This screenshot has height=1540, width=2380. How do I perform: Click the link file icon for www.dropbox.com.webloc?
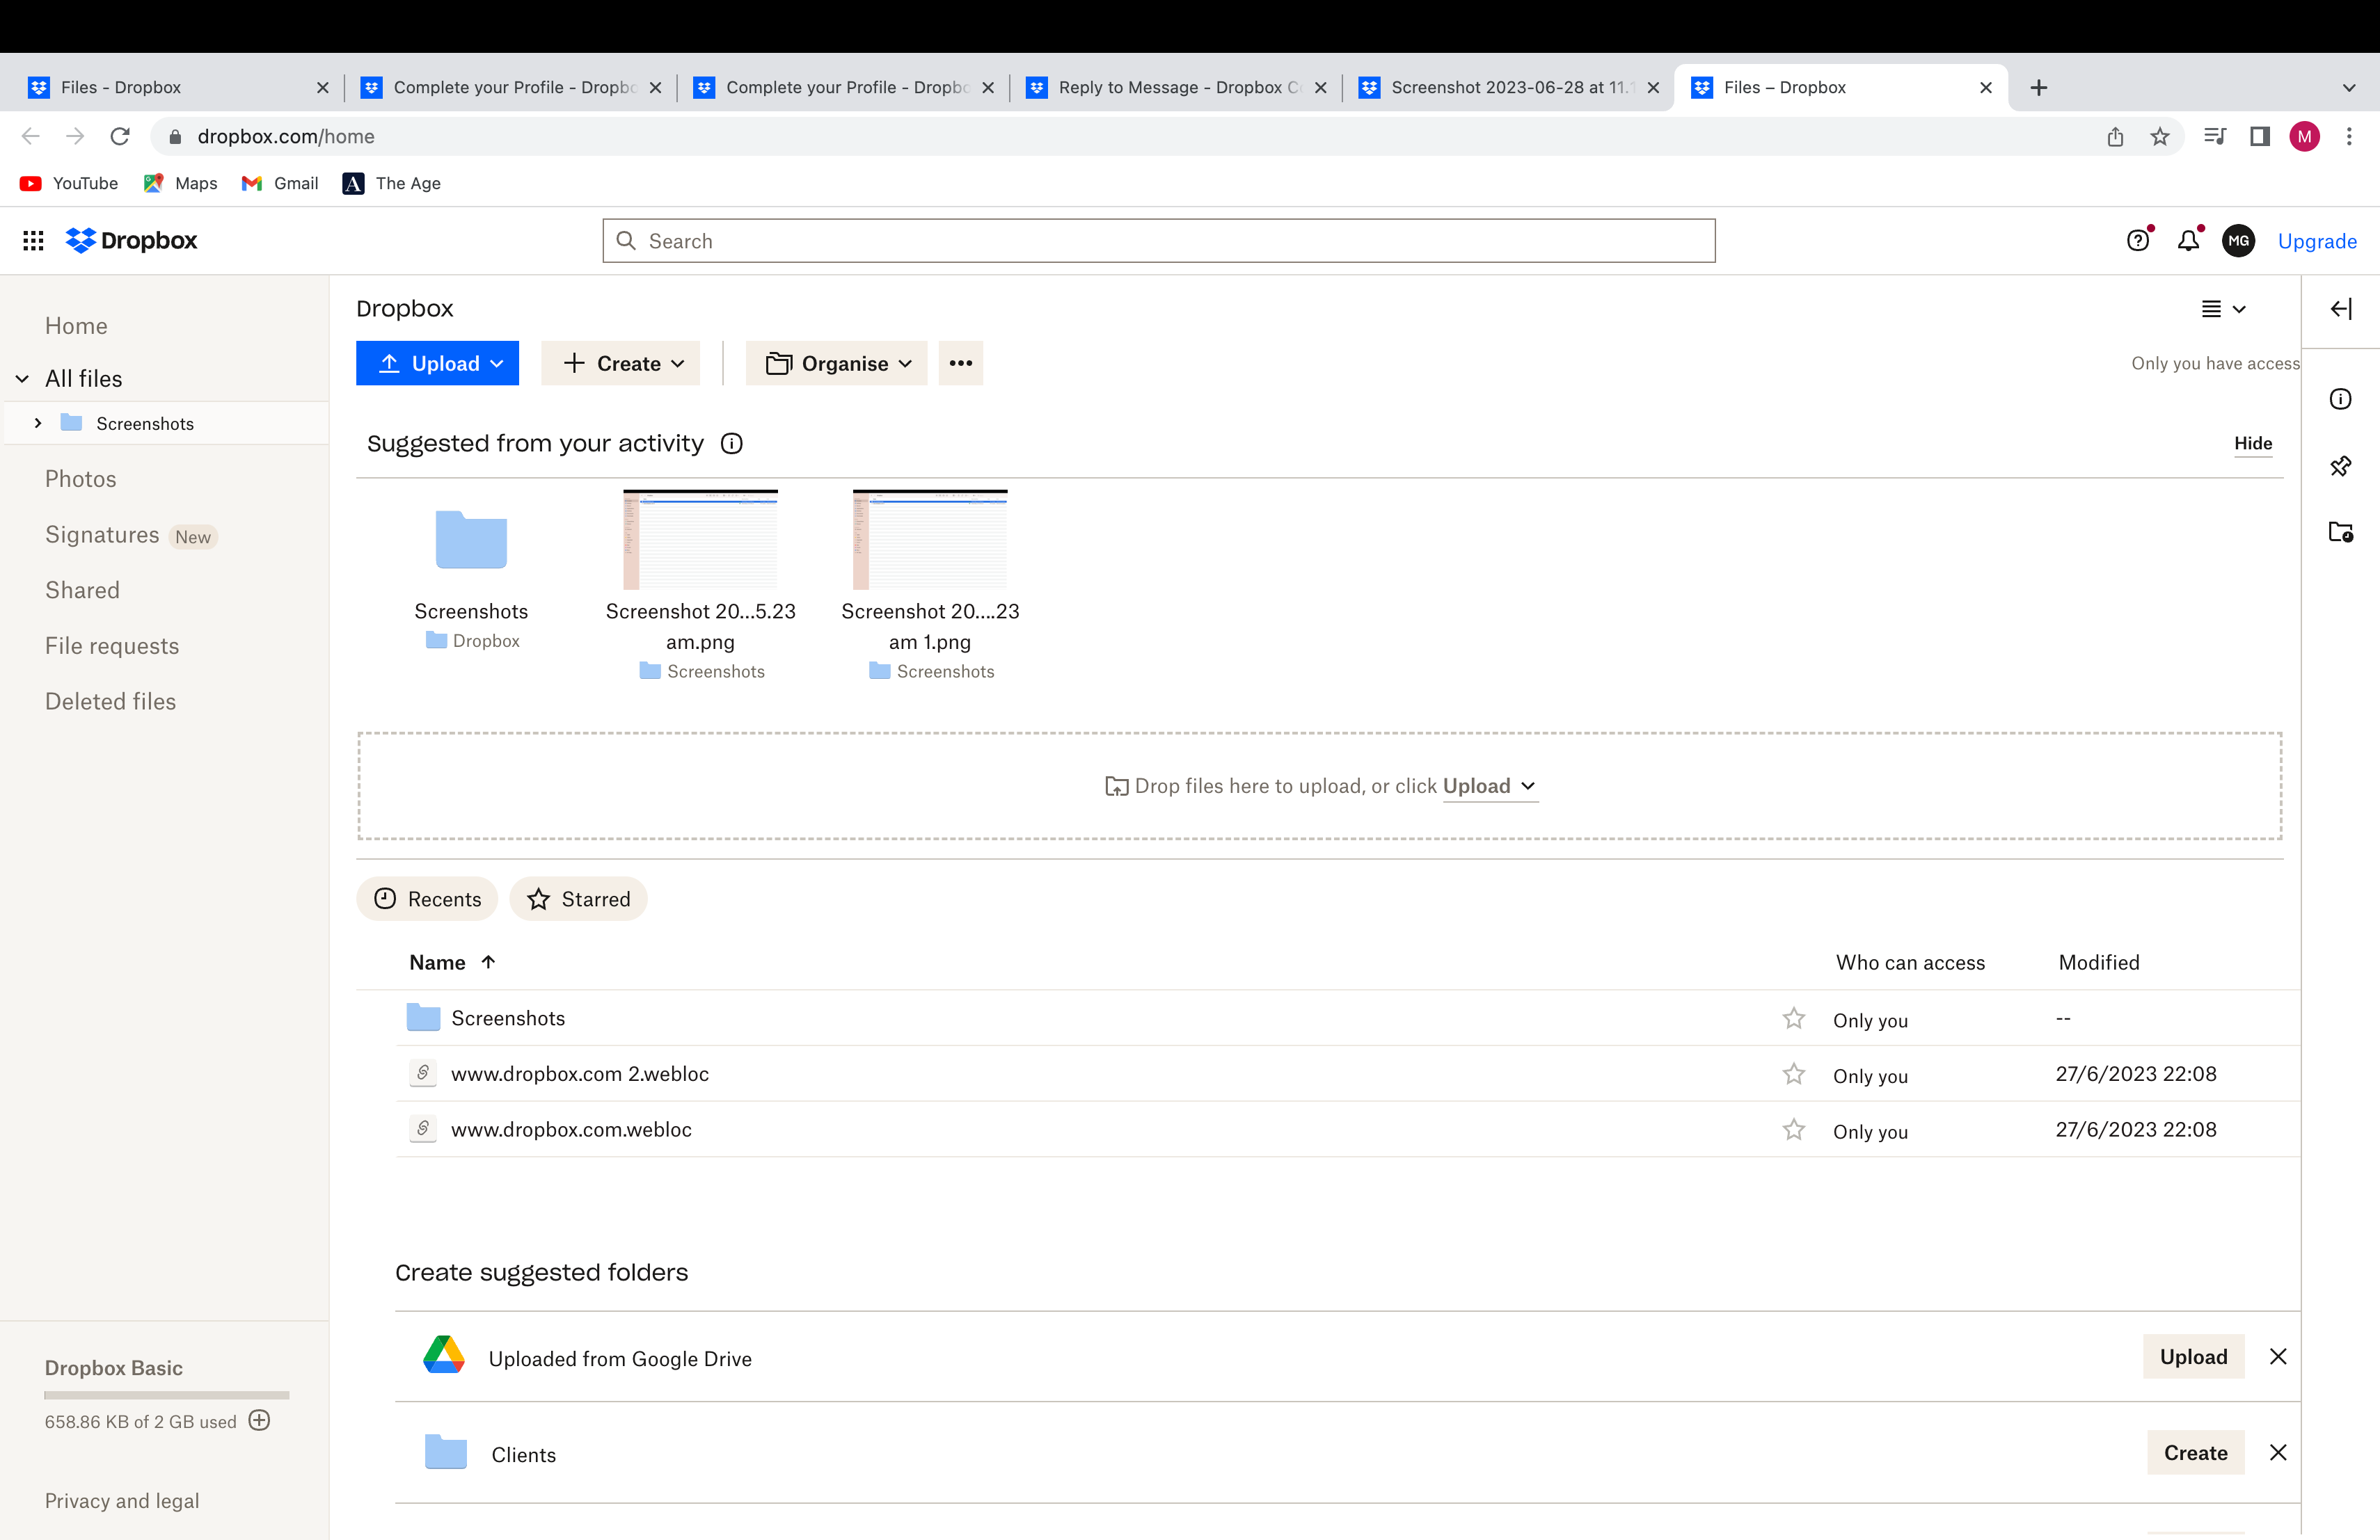coord(423,1130)
